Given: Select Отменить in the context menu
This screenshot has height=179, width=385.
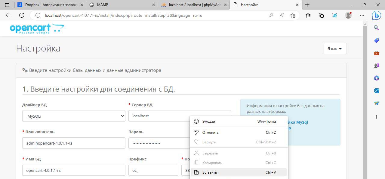Looking at the screenshot, I should (210, 133).
